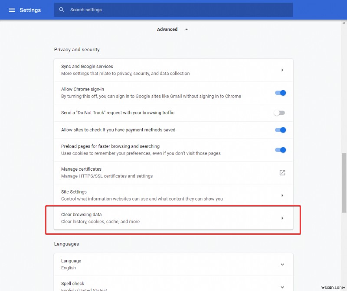Viewport: 347px width, 291px height.
Task: Click the chevron on the Spell check row
Action: tap(282, 286)
